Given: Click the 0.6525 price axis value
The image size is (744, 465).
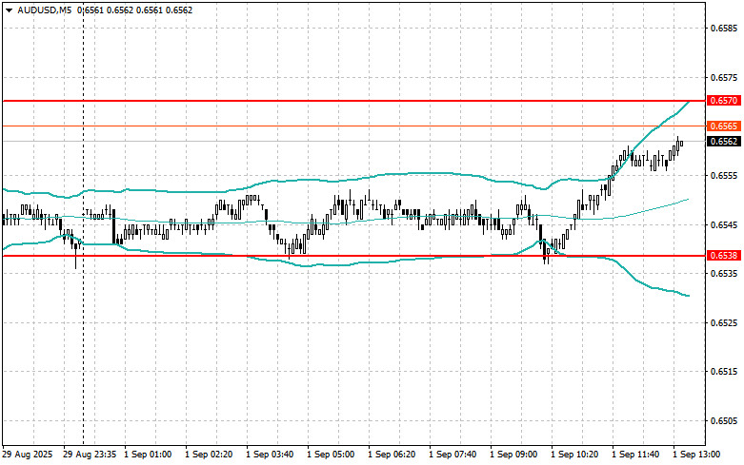Looking at the screenshot, I should click(x=724, y=323).
